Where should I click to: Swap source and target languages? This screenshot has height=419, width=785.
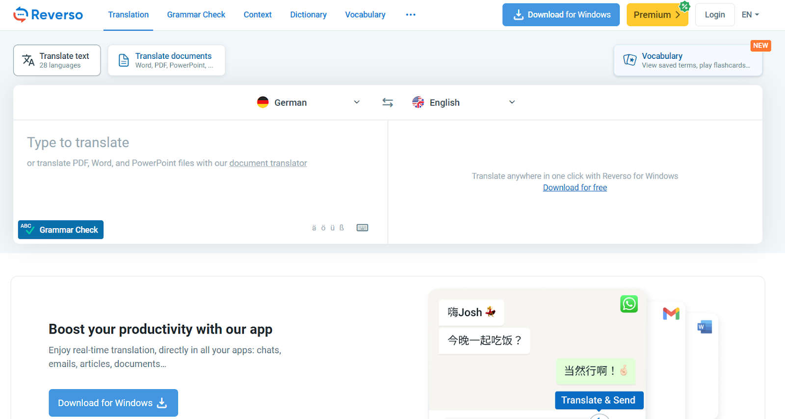(388, 102)
